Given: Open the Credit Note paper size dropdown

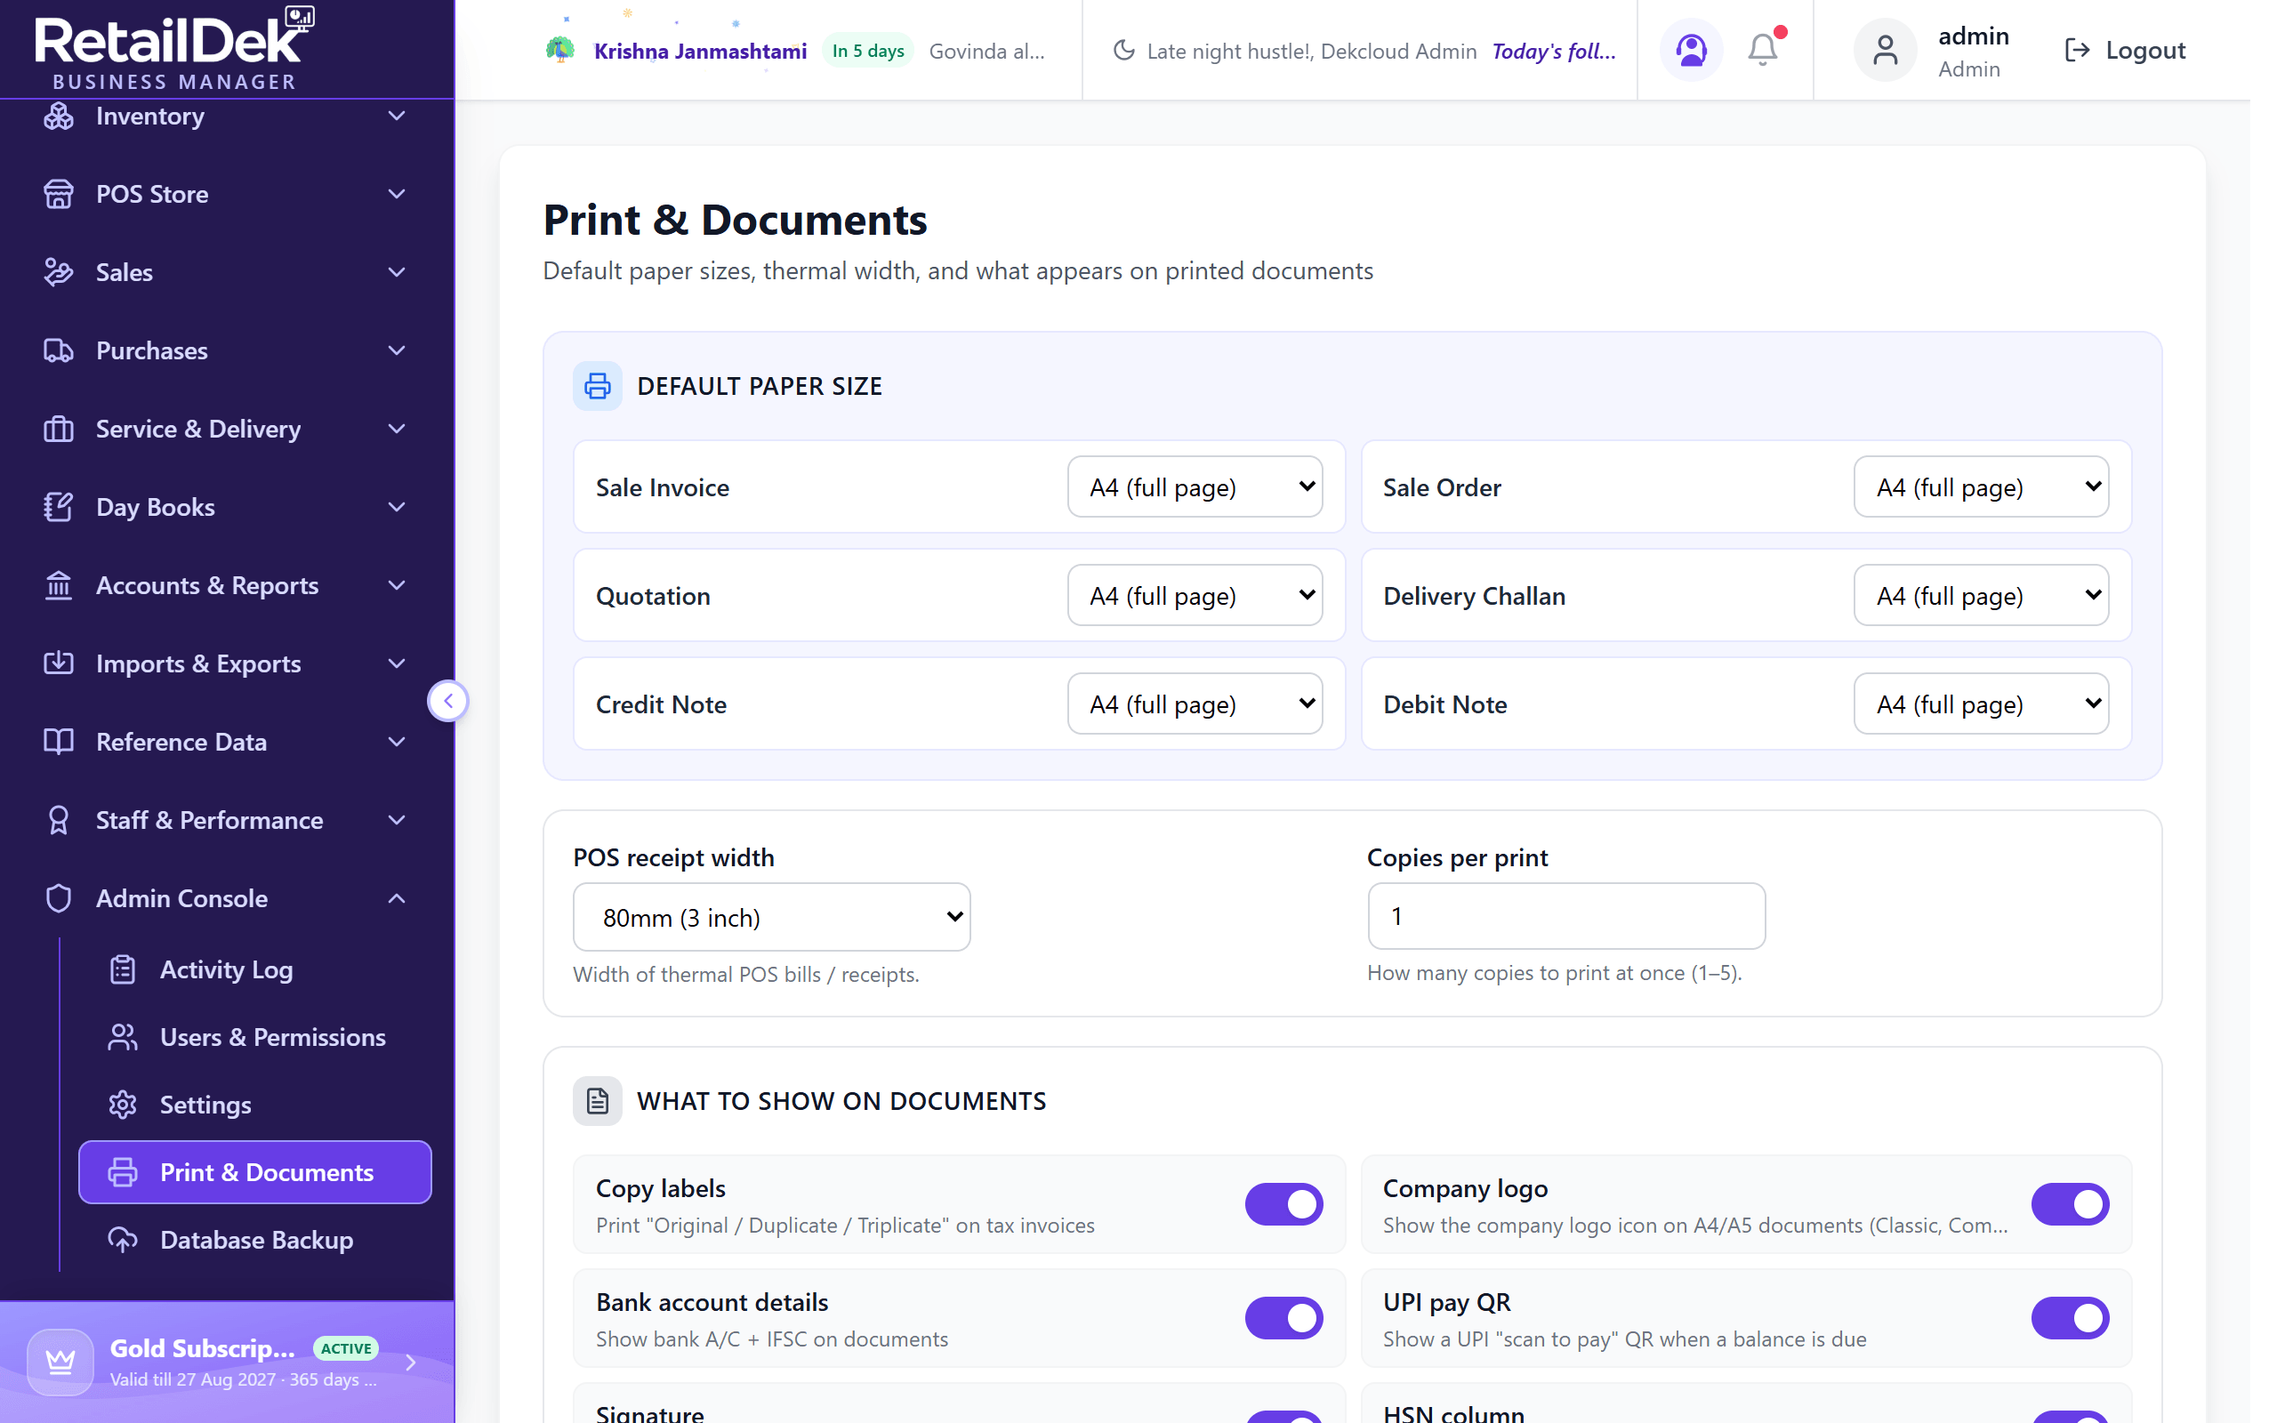Looking at the screenshot, I should (x=1195, y=703).
